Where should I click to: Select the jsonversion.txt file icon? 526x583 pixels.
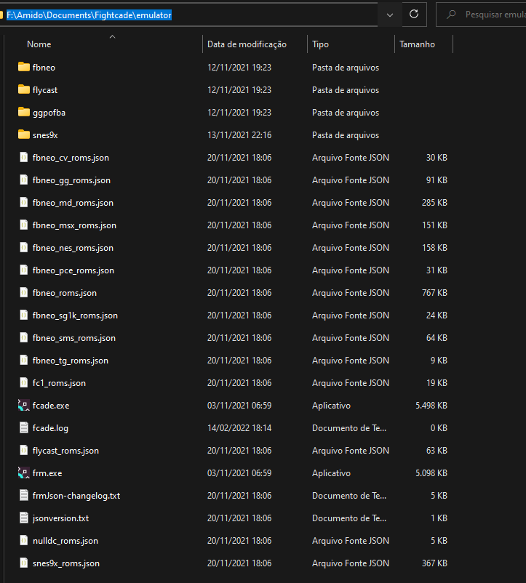[x=24, y=518]
